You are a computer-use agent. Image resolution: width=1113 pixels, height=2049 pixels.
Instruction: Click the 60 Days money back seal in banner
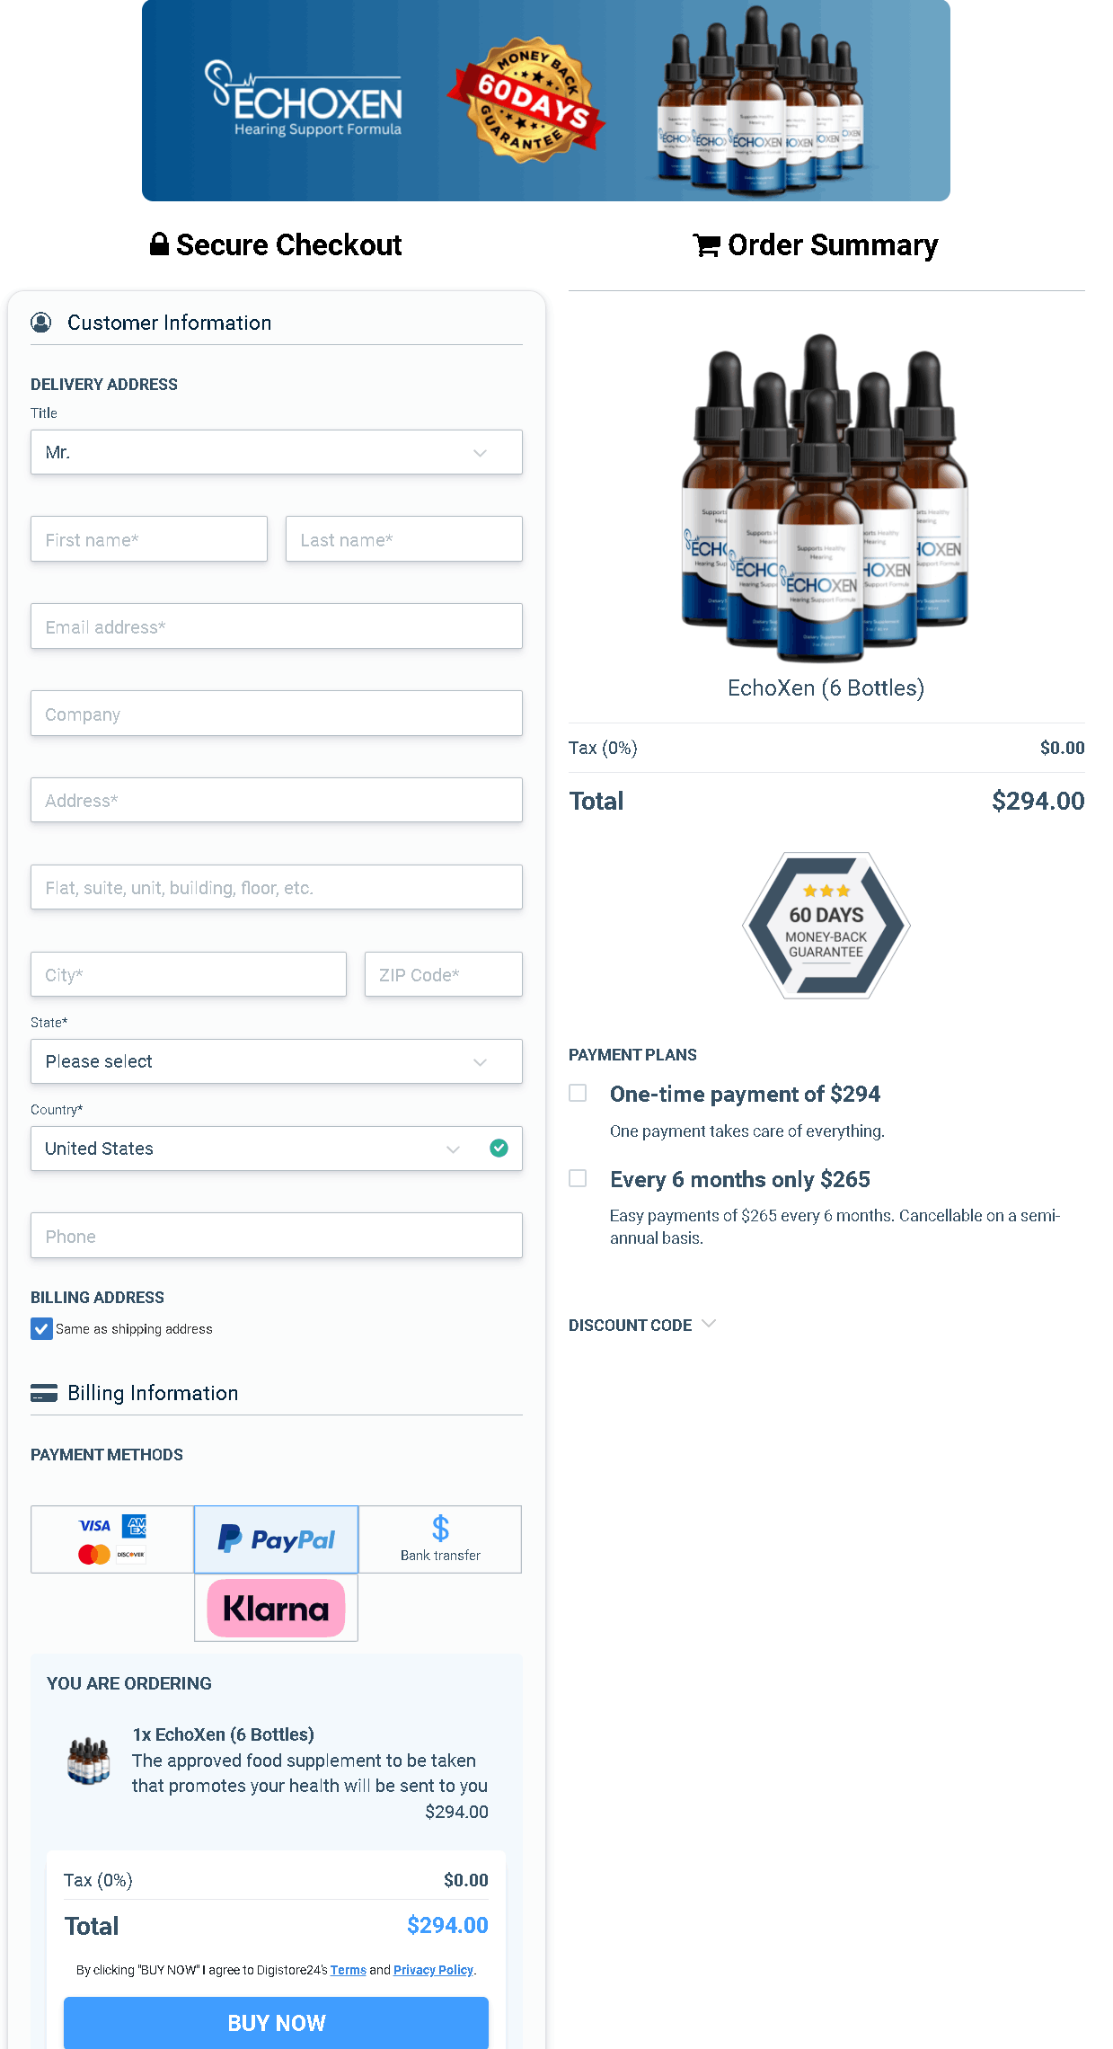point(527,100)
